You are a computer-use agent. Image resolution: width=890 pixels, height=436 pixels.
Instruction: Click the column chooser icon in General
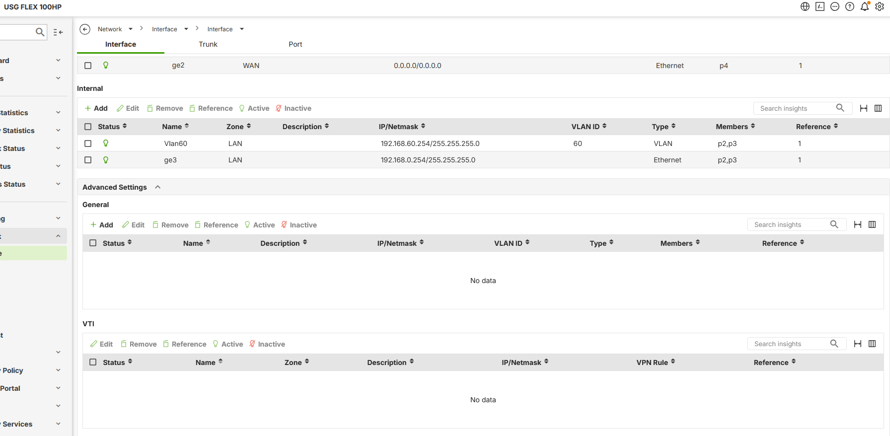(872, 224)
